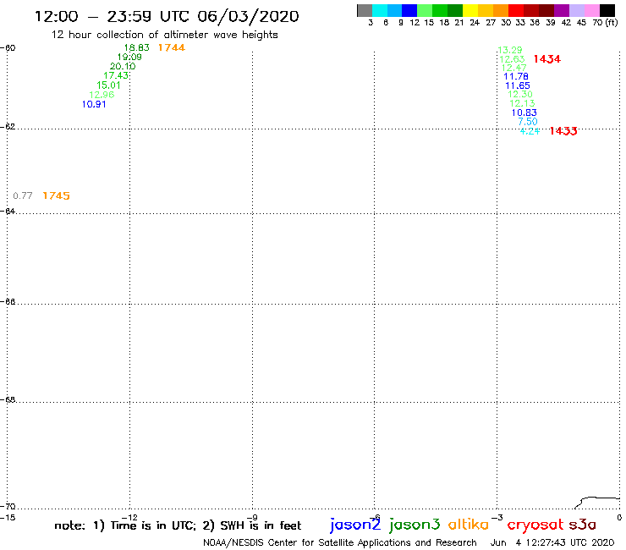626x550 pixels.
Task: Click the gray swatch in the color scale
Action: coord(365,10)
